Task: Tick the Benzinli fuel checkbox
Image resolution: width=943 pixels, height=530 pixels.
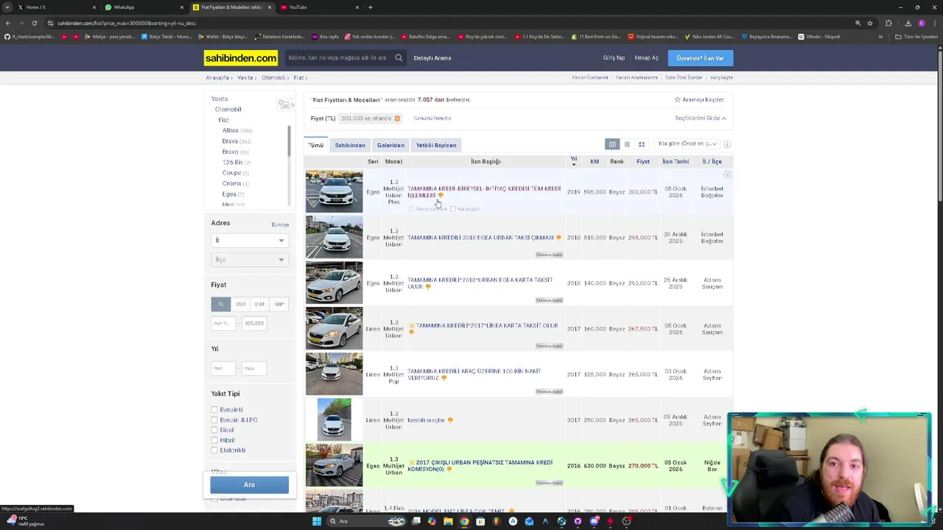Action: coord(214,410)
